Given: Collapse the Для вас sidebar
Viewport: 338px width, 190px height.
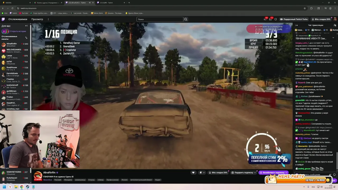Looking at the screenshot, I should coord(26,26).
